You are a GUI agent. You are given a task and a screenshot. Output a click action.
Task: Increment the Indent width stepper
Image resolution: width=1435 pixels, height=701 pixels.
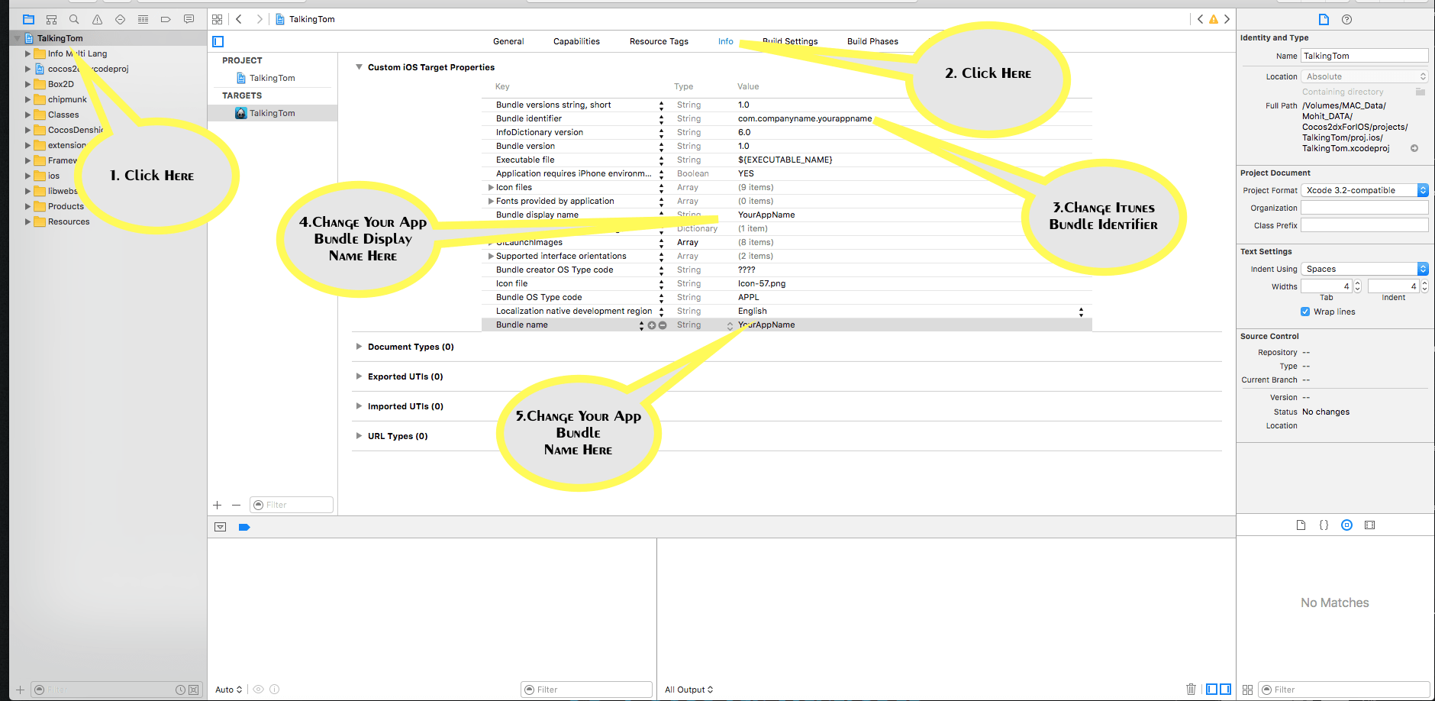[x=1424, y=283]
